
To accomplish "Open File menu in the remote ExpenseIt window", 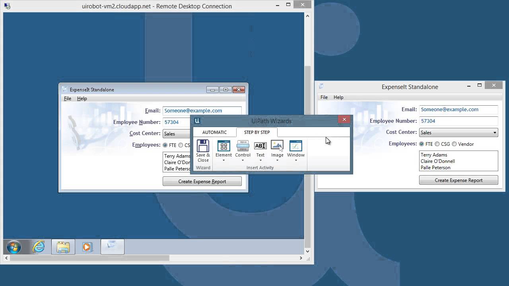I will tap(68, 99).
